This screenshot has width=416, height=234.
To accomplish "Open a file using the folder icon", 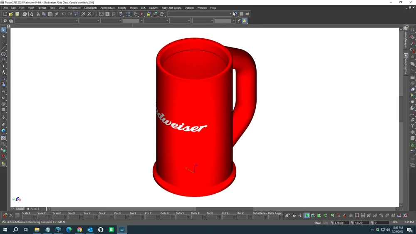I will coord(11,14).
